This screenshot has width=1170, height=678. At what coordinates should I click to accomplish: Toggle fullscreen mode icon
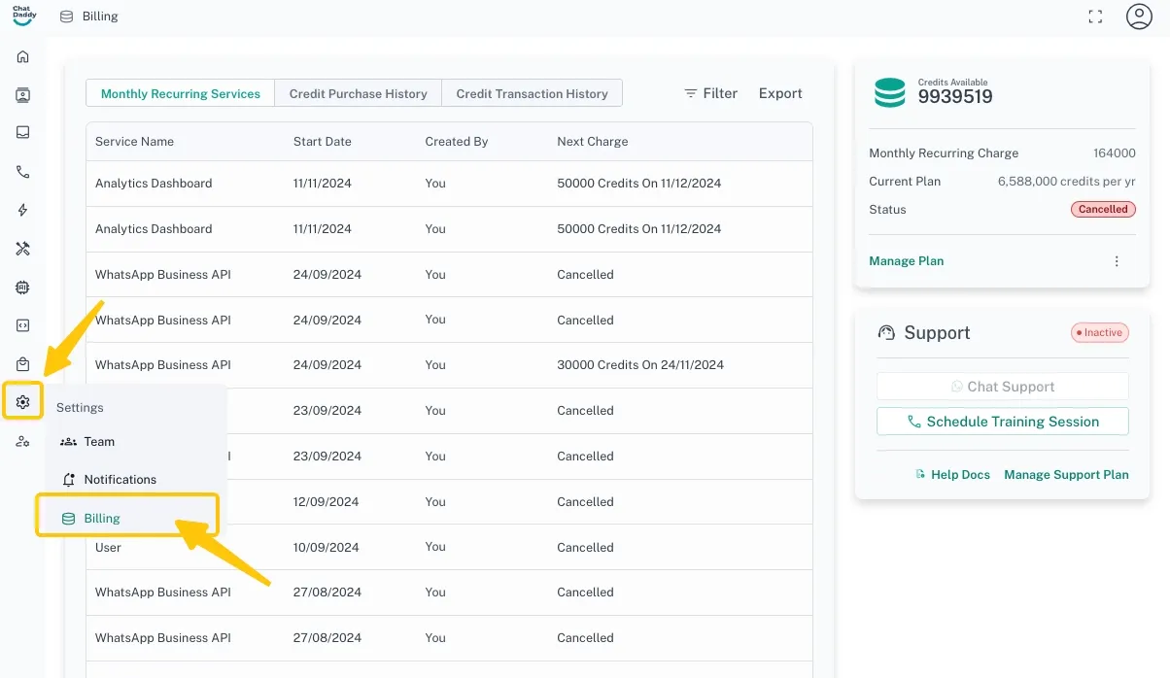pos(1095,17)
